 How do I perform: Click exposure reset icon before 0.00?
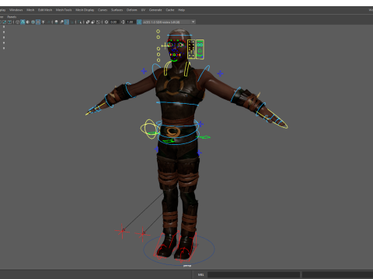(106, 22)
